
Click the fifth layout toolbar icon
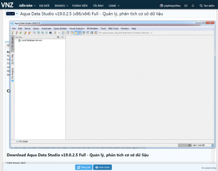pos(84,33)
